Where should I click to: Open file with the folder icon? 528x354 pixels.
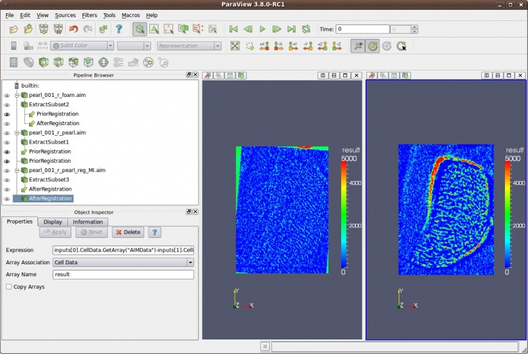[x=13, y=29]
